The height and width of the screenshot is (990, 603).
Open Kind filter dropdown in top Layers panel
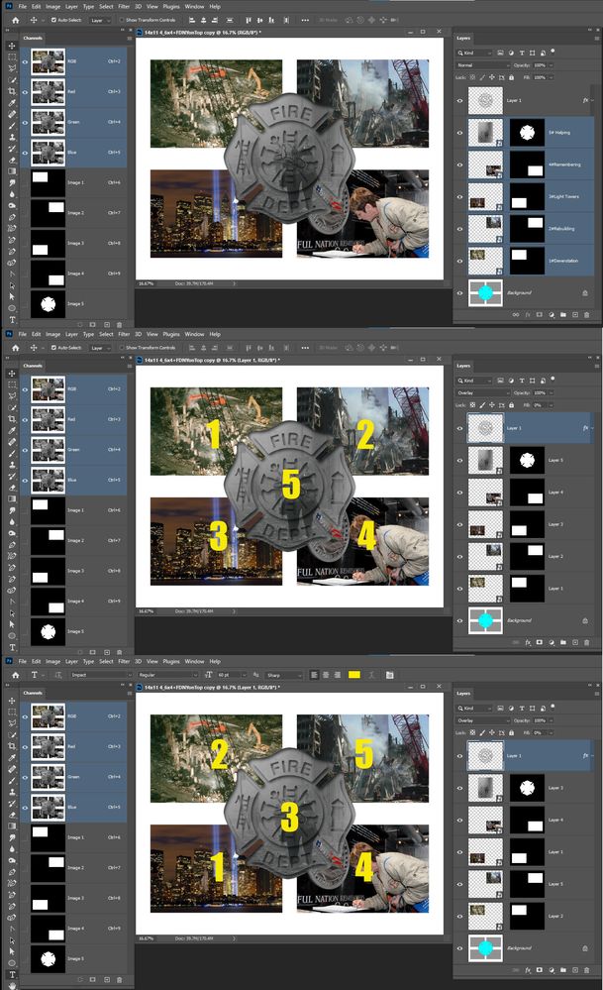coord(474,54)
